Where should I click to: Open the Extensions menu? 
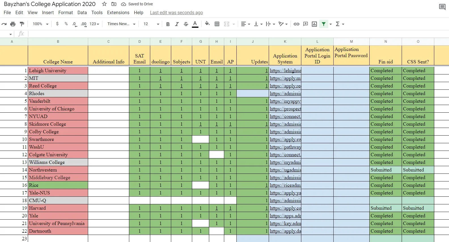118,12
